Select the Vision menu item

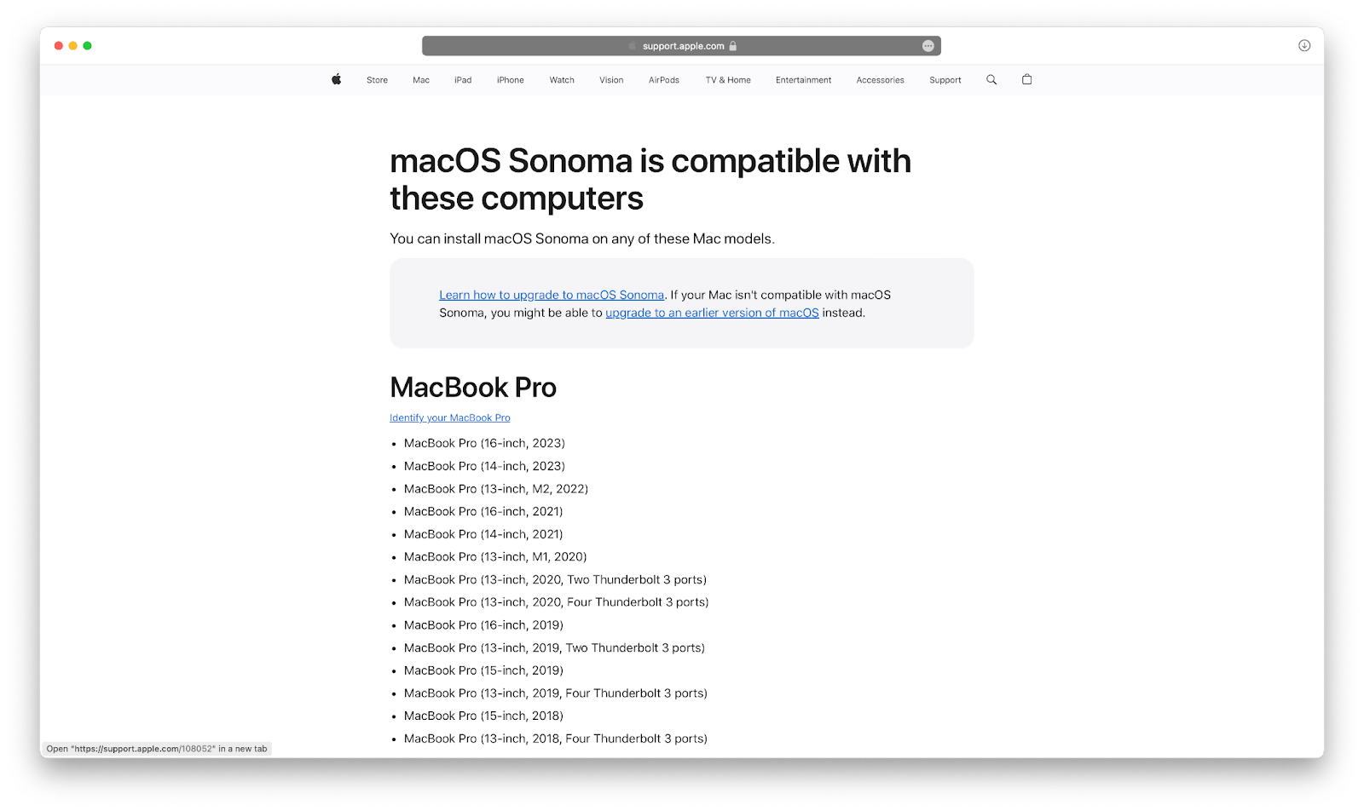(x=610, y=79)
